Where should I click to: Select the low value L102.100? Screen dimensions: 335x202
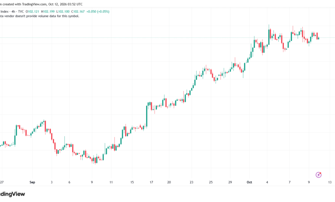pos(63,12)
